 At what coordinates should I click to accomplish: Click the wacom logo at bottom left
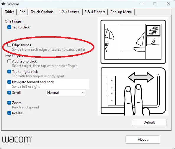(17, 140)
